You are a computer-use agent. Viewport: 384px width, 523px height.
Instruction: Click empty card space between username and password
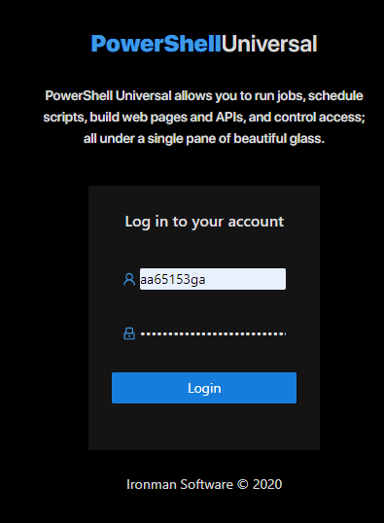point(204,307)
